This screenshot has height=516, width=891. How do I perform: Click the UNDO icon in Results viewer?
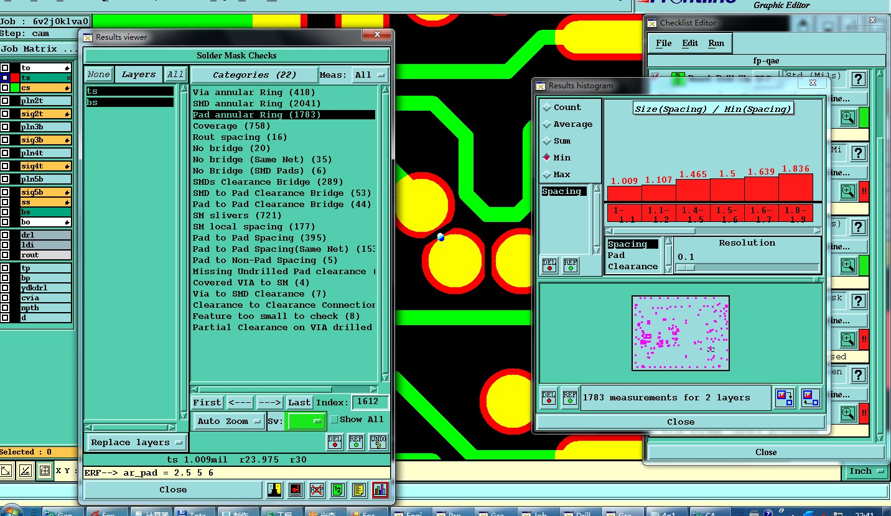tap(378, 442)
